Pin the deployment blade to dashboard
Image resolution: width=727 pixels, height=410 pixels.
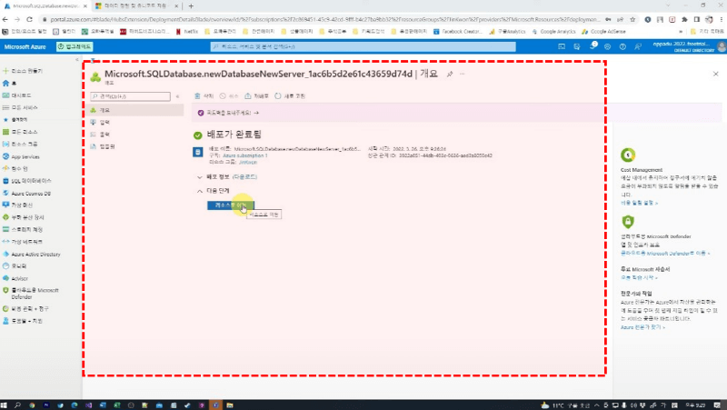coord(449,74)
